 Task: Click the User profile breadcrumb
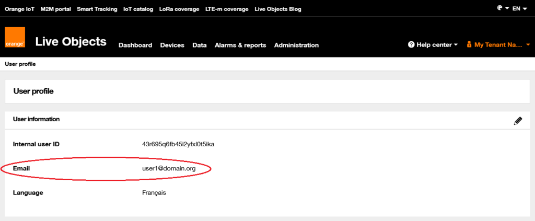[x=20, y=64]
